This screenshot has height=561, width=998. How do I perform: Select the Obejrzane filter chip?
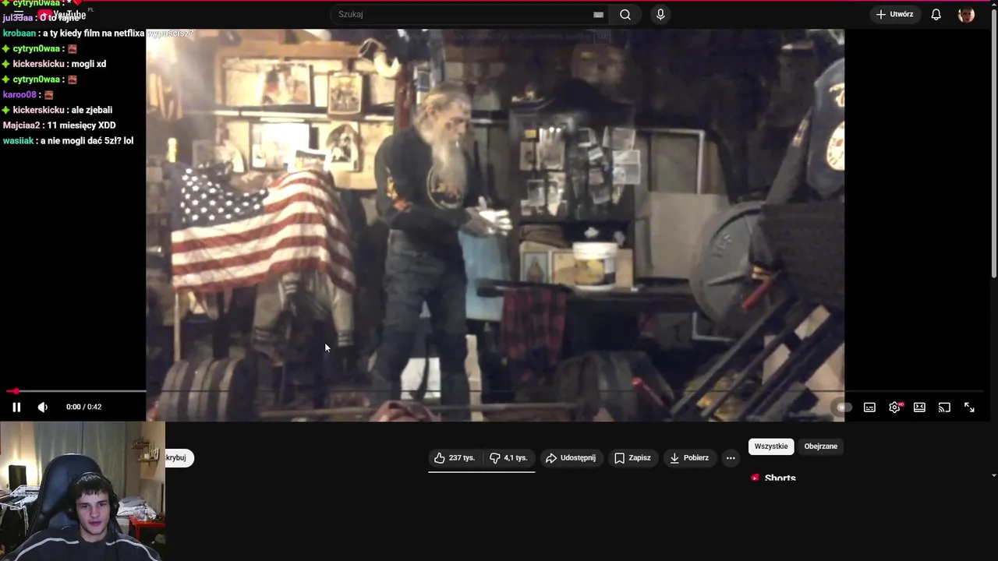821,446
